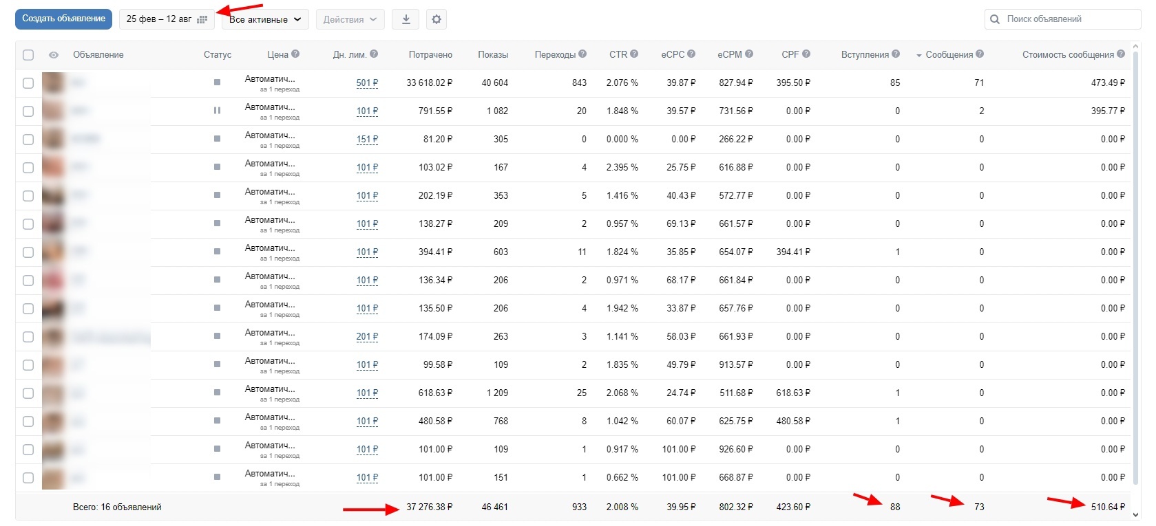The image size is (1156, 526).
Task: Click stop status icon in 33 618.02 ₽ row
Action: [217, 83]
